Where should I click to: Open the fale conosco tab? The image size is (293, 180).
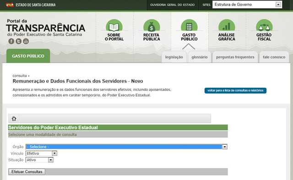[x=274, y=57]
